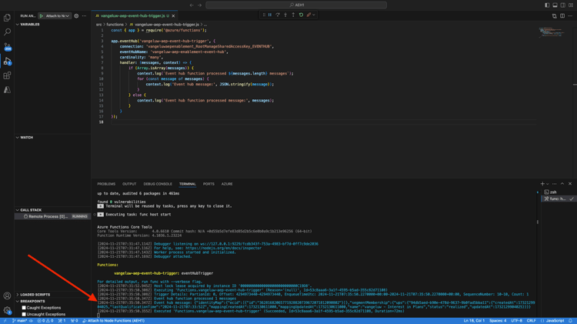577x324 pixels.
Task: Open launch.json via the gear icon
Action: click(76, 15)
